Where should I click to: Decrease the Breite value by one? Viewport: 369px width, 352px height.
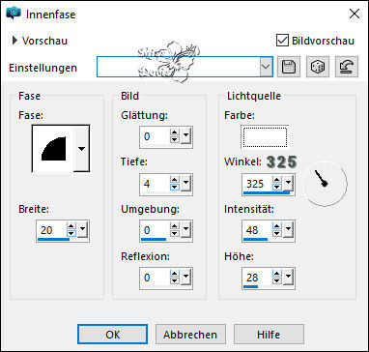[x=71, y=234]
